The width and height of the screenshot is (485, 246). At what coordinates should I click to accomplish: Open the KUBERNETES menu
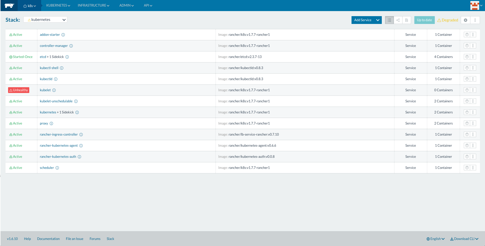point(58,6)
